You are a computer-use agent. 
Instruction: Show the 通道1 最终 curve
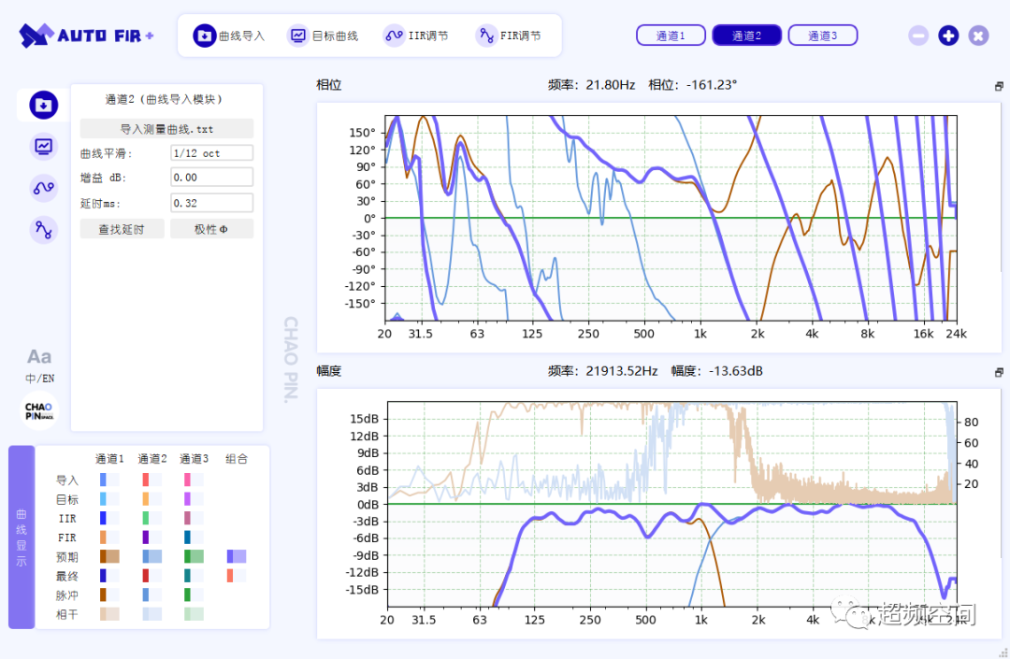click(x=109, y=576)
